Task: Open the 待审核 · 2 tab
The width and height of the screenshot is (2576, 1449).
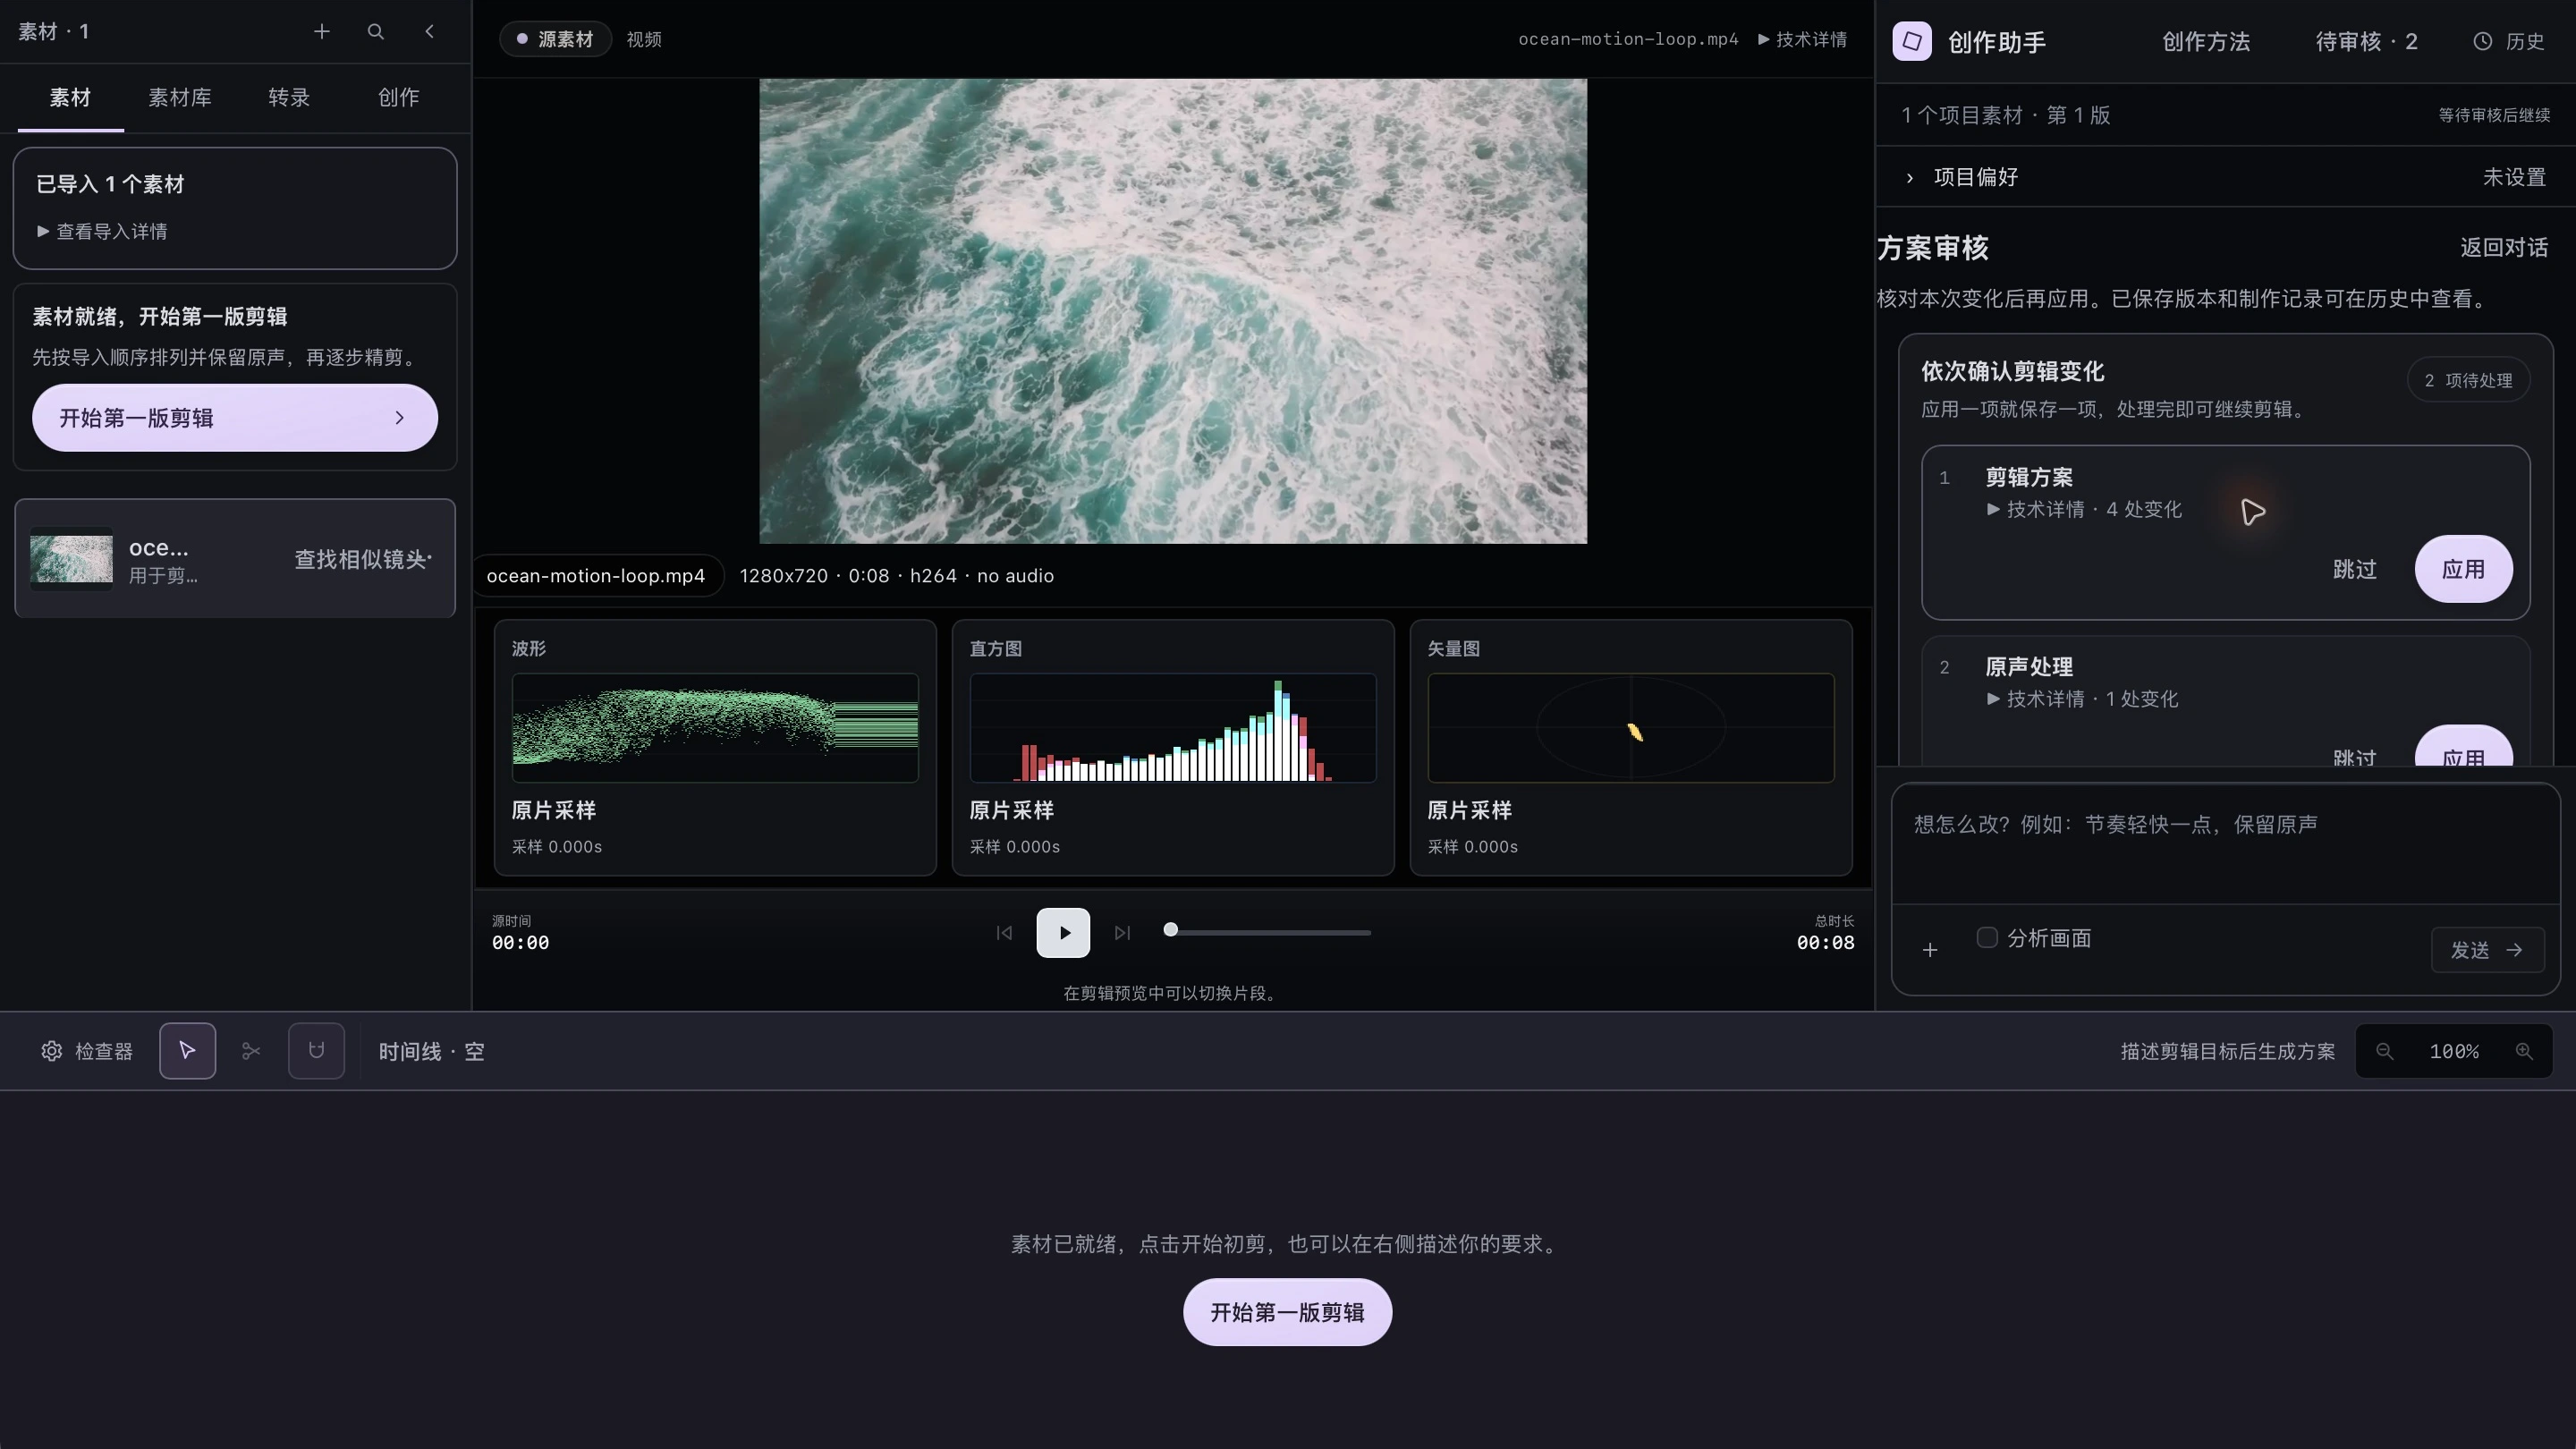Action: (x=2366, y=41)
